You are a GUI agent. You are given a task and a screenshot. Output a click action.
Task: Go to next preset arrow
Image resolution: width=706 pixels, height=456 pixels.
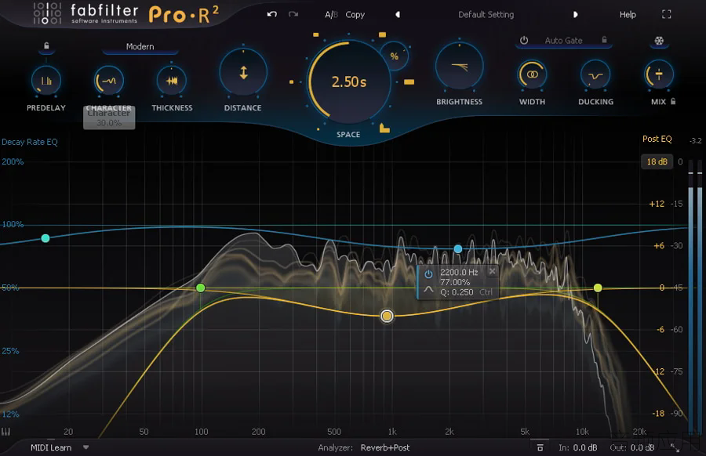tap(575, 14)
